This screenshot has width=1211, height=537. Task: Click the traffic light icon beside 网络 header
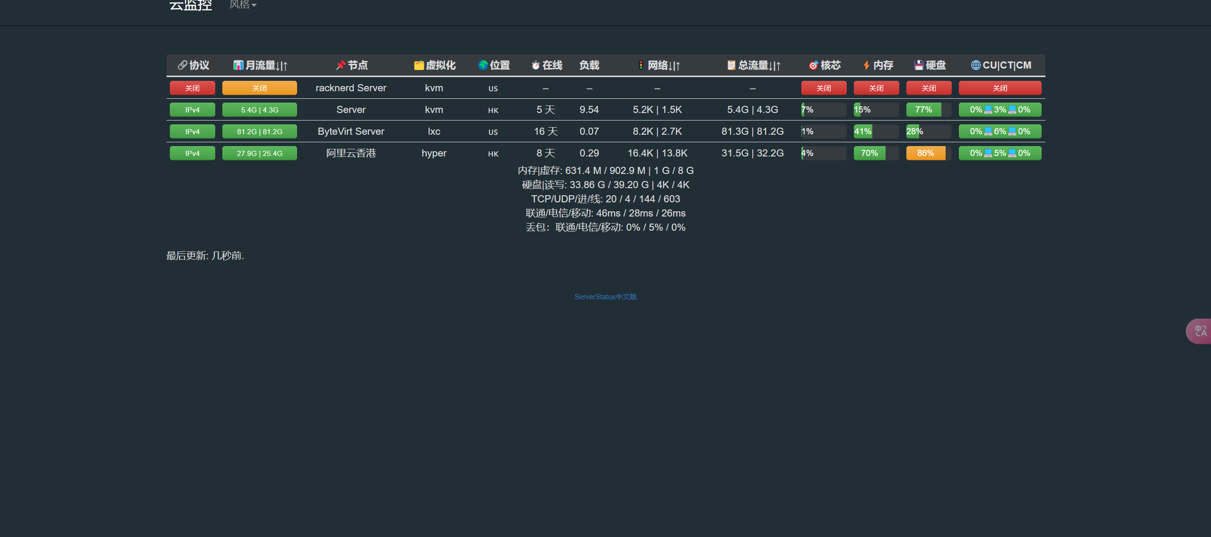pos(641,65)
